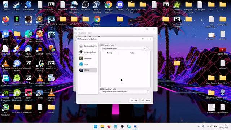Open Update QtEmu preferences section
Image resolution: width=231 pixels, height=130 pixels.
click(88, 52)
